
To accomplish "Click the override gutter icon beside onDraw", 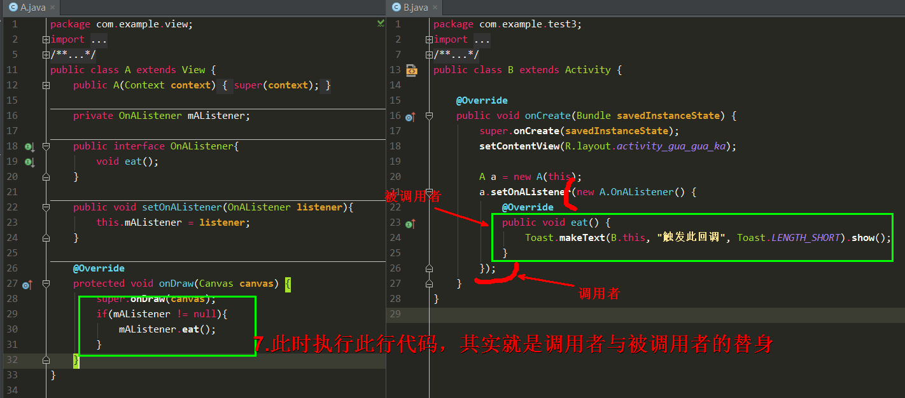I will click(27, 284).
